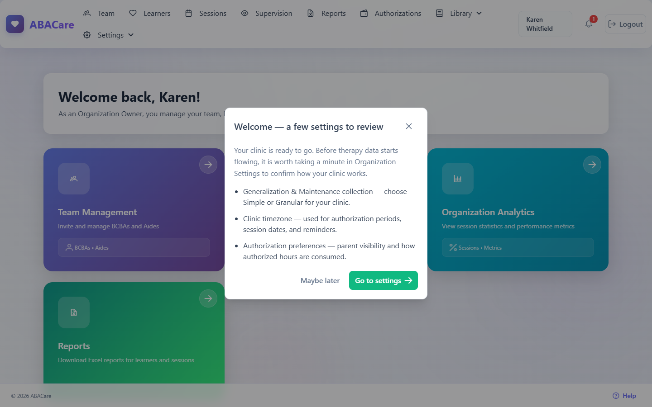Click the Logout button
The width and height of the screenshot is (652, 407).
(625, 24)
